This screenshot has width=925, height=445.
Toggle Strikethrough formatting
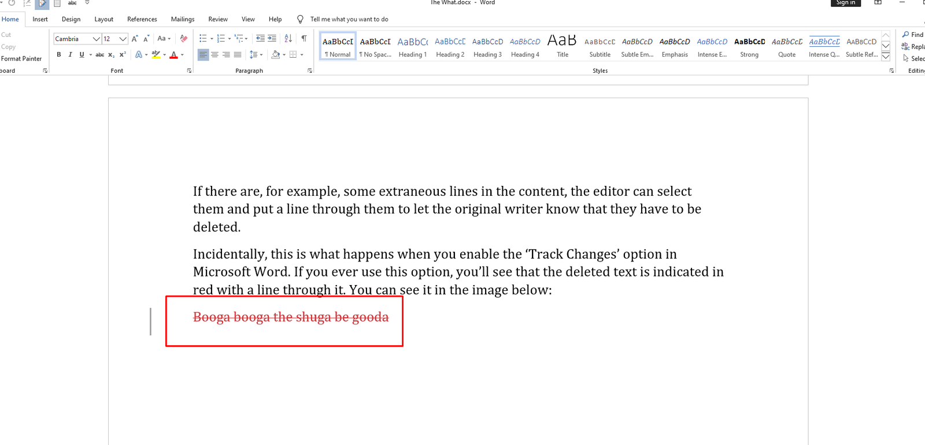(99, 55)
